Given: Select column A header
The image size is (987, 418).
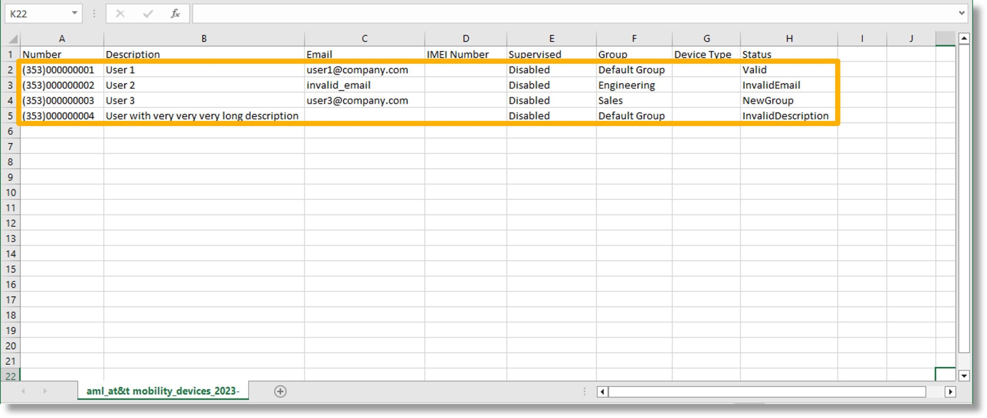Looking at the screenshot, I should click(x=62, y=39).
